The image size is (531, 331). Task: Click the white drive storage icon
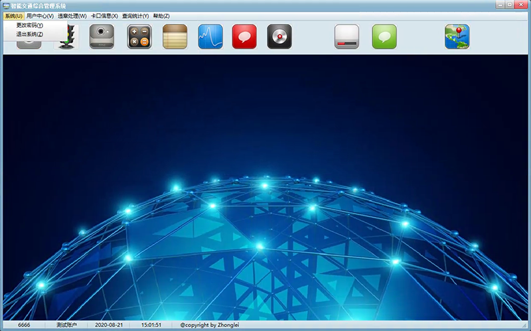pyautogui.click(x=346, y=36)
